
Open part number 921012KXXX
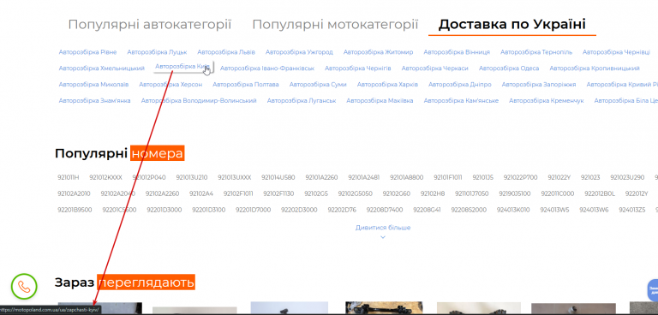[x=105, y=177]
